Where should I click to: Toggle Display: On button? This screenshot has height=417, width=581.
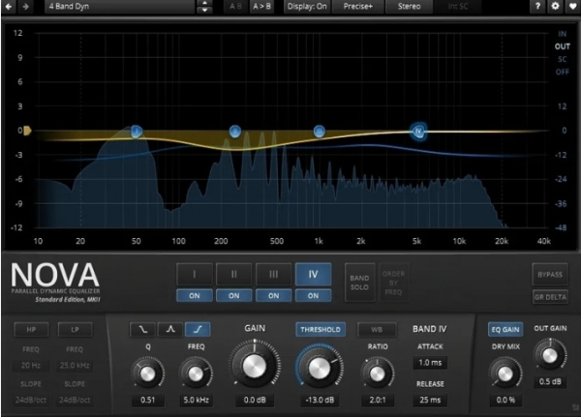307,7
